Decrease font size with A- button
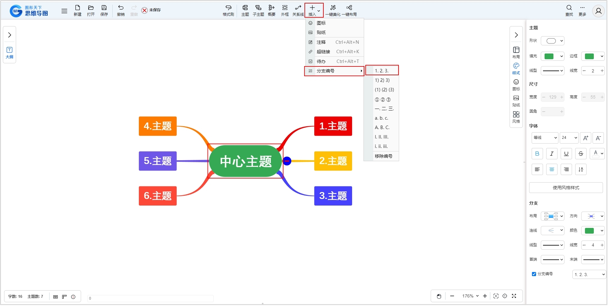608x306 pixels. pyautogui.click(x=598, y=138)
